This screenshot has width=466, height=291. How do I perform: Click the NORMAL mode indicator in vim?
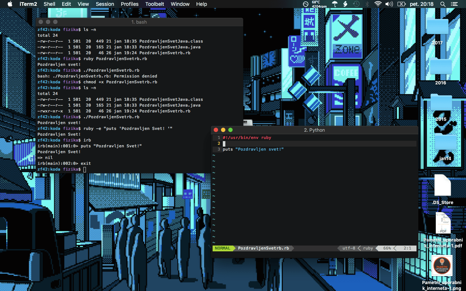pyautogui.click(x=222, y=248)
